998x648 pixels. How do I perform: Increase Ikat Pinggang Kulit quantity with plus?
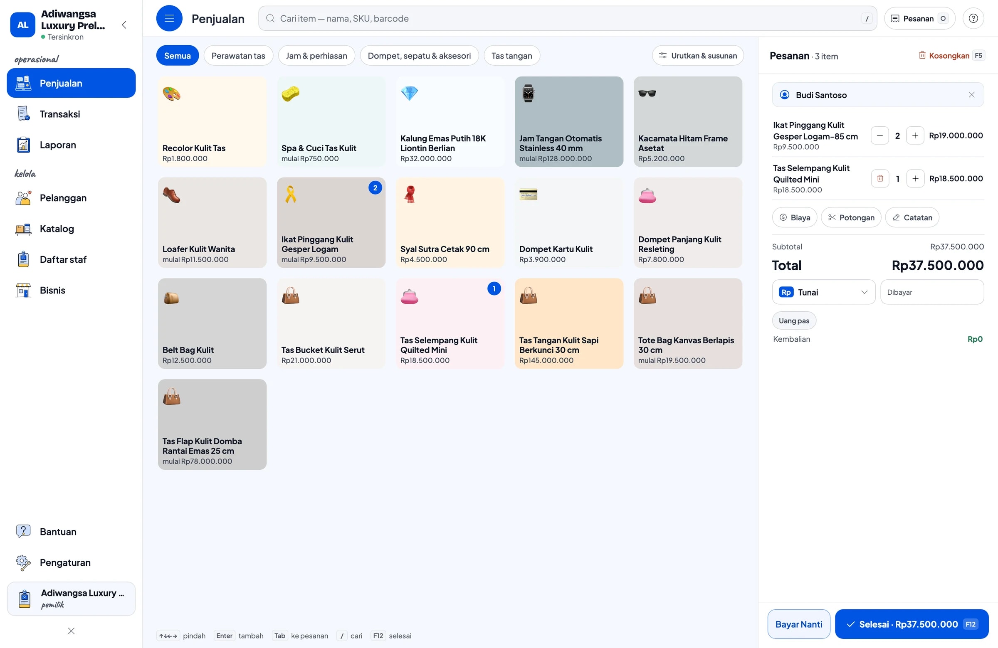point(915,136)
